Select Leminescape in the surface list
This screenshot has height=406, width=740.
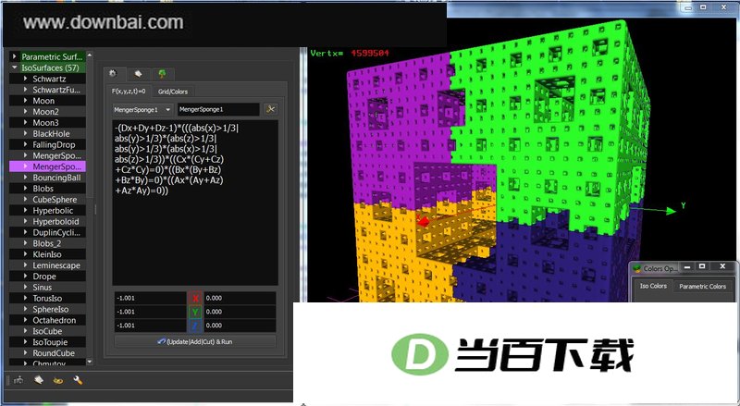click(48, 265)
